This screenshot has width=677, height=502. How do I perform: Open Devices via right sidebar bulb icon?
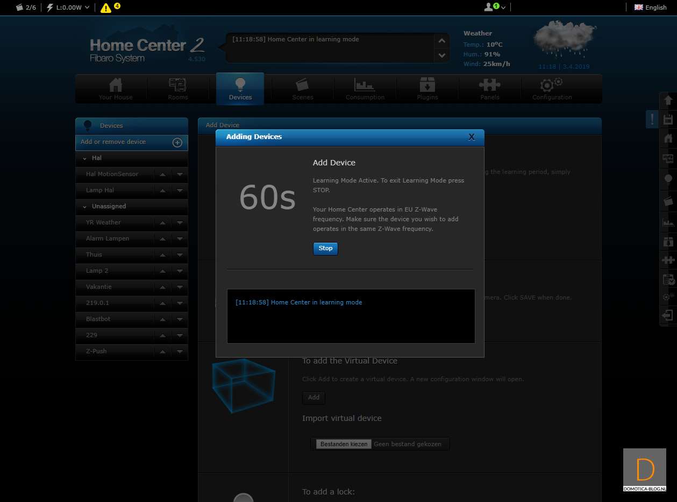[x=668, y=179]
